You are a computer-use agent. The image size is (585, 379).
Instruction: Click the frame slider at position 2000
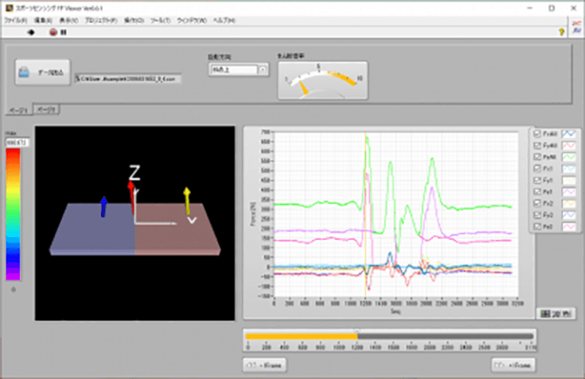pyautogui.click(x=430, y=337)
